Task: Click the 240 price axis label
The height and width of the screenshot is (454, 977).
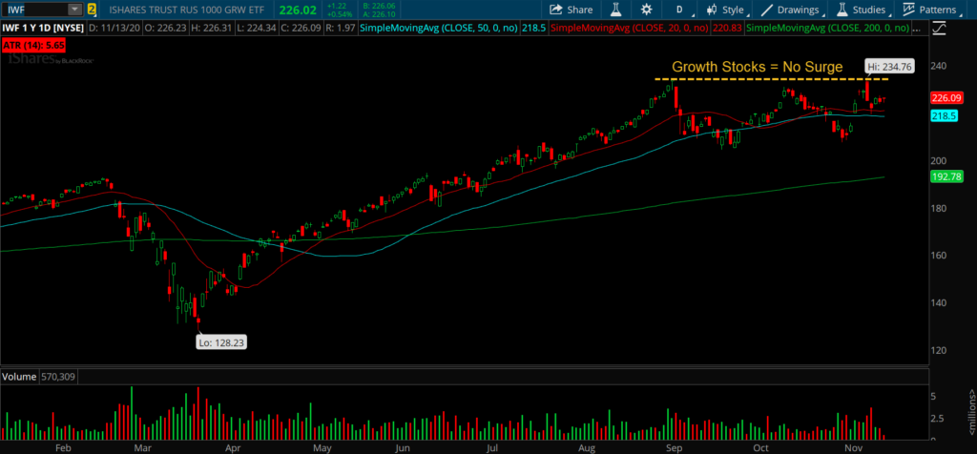Action: (940, 66)
